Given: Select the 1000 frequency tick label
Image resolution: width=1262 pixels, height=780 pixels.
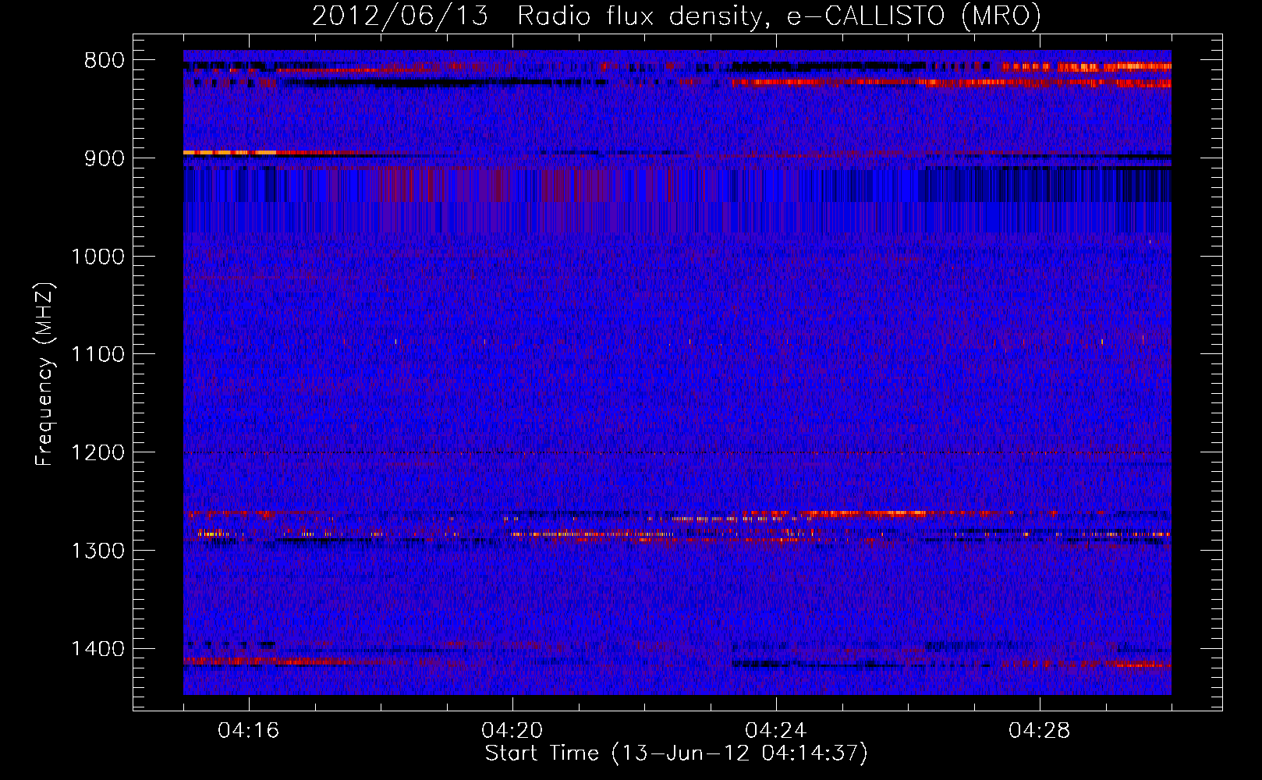Looking at the screenshot, I should pyautogui.click(x=98, y=257).
